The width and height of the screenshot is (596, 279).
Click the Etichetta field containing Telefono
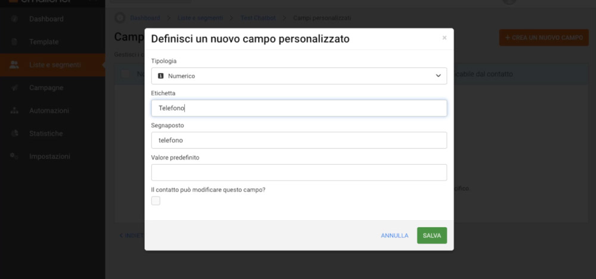[x=299, y=108]
